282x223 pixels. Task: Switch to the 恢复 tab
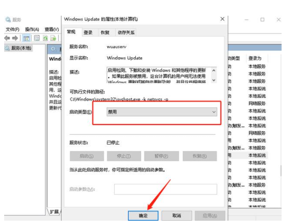pyautogui.click(x=105, y=32)
